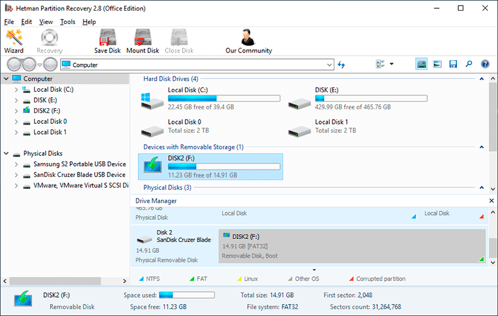Select DISK2 (F:) partition block in Drive Manager
Viewport: 498px width, 316px height.
point(352,246)
